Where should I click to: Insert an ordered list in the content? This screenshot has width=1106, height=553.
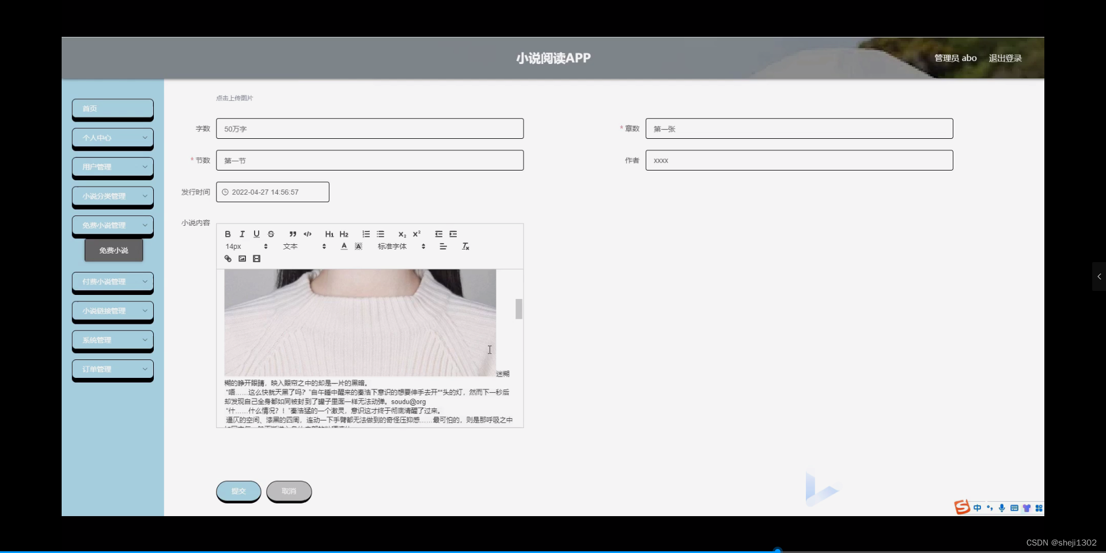point(366,234)
